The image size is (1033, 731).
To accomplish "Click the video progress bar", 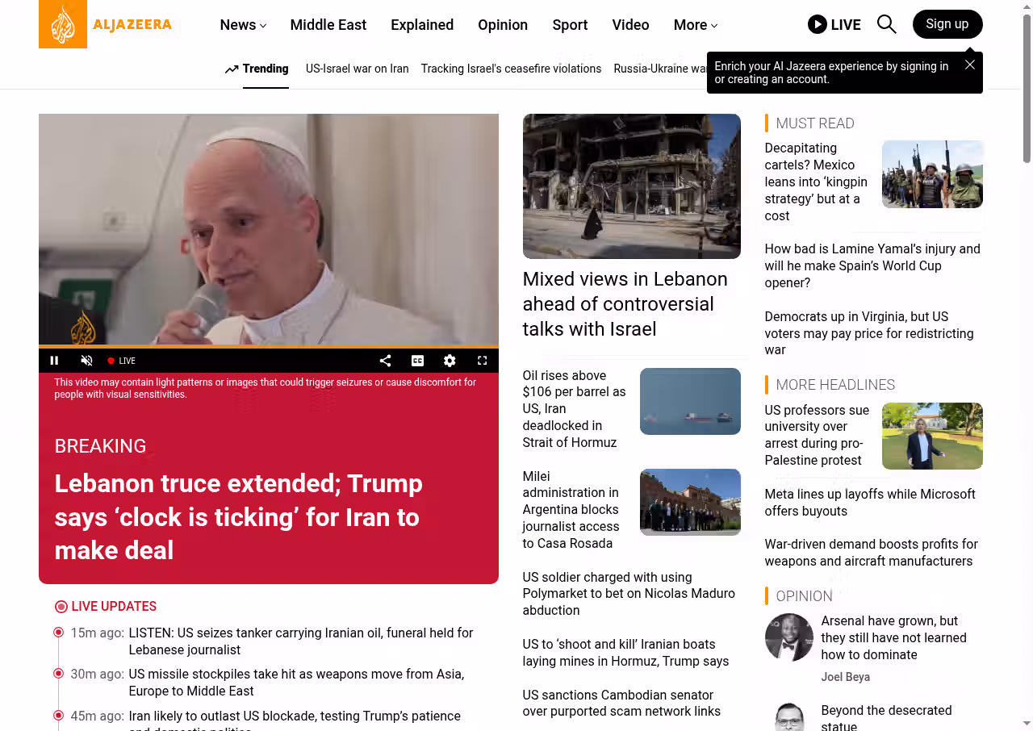I will 269,347.
